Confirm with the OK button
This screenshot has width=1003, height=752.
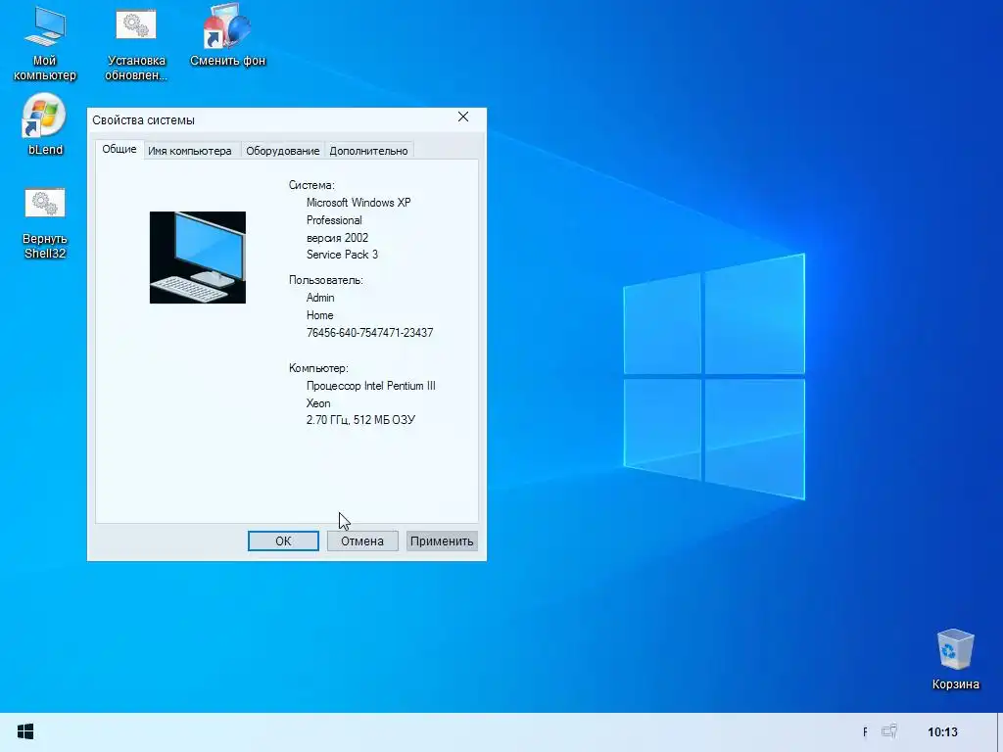point(283,540)
